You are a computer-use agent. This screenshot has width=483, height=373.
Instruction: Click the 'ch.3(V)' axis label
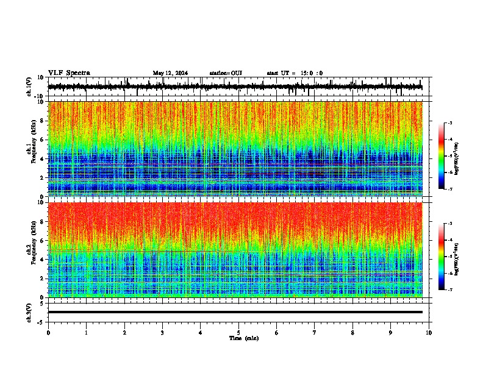[29, 313]
